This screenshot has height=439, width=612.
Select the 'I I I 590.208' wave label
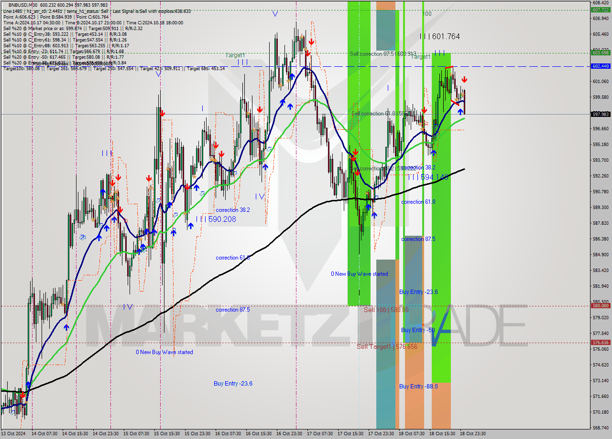[216, 219]
